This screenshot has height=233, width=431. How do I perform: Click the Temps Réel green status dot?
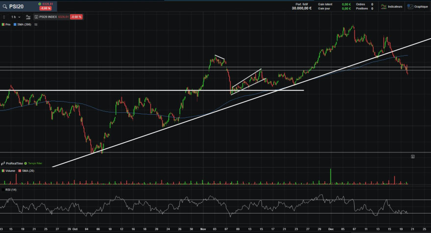[25, 163]
